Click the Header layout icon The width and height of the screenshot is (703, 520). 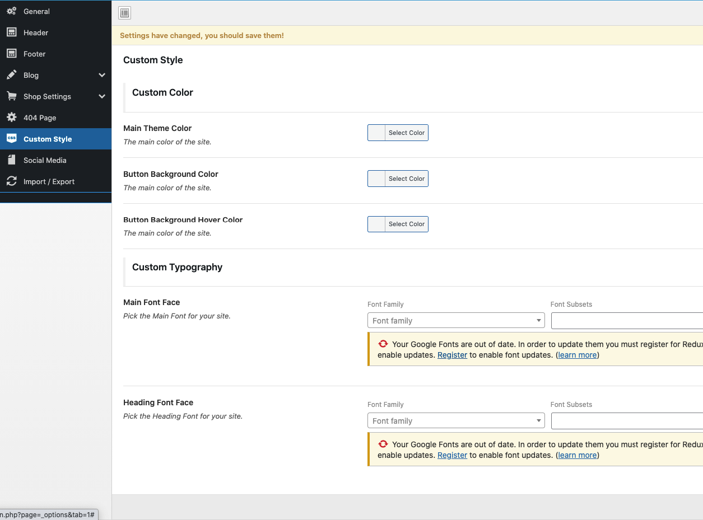click(x=11, y=32)
